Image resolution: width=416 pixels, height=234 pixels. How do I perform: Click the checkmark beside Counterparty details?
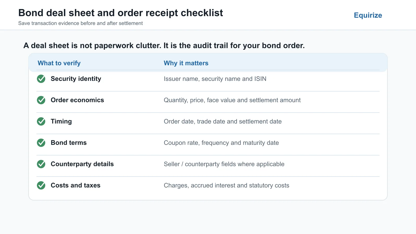[41, 164]
